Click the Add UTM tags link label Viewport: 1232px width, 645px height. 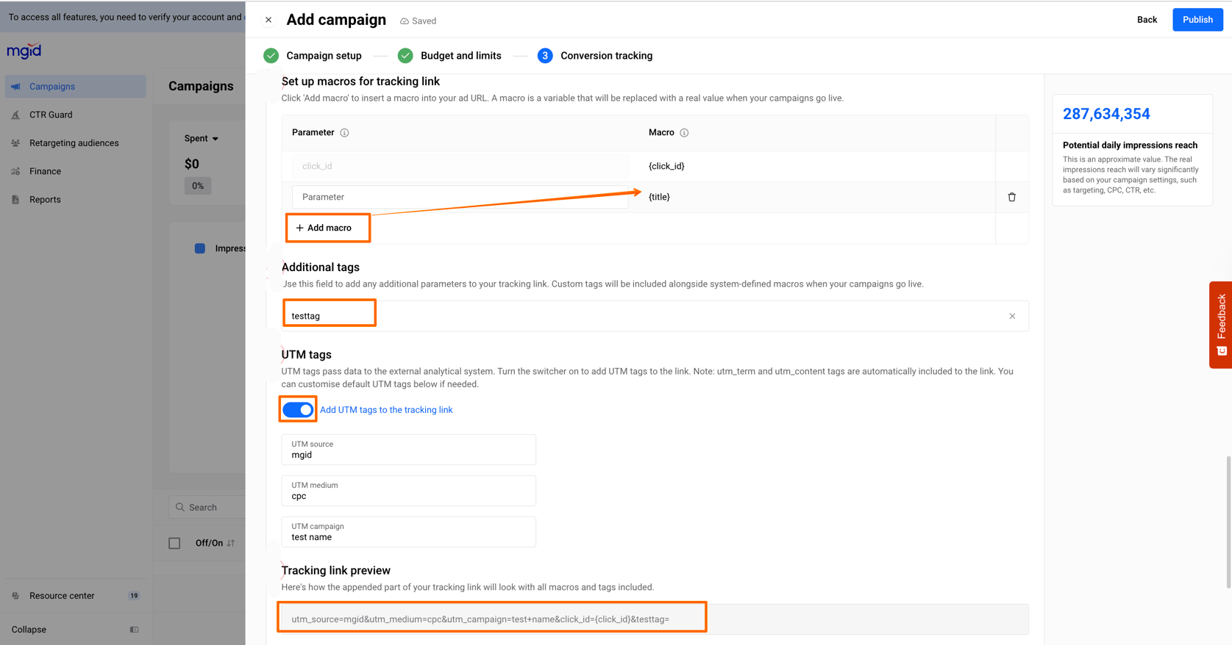[x=386, y=410]
